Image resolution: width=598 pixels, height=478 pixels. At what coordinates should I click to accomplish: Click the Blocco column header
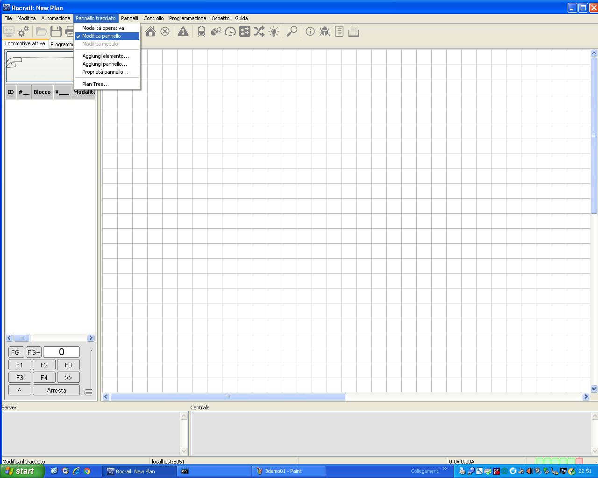click(42, 92)
